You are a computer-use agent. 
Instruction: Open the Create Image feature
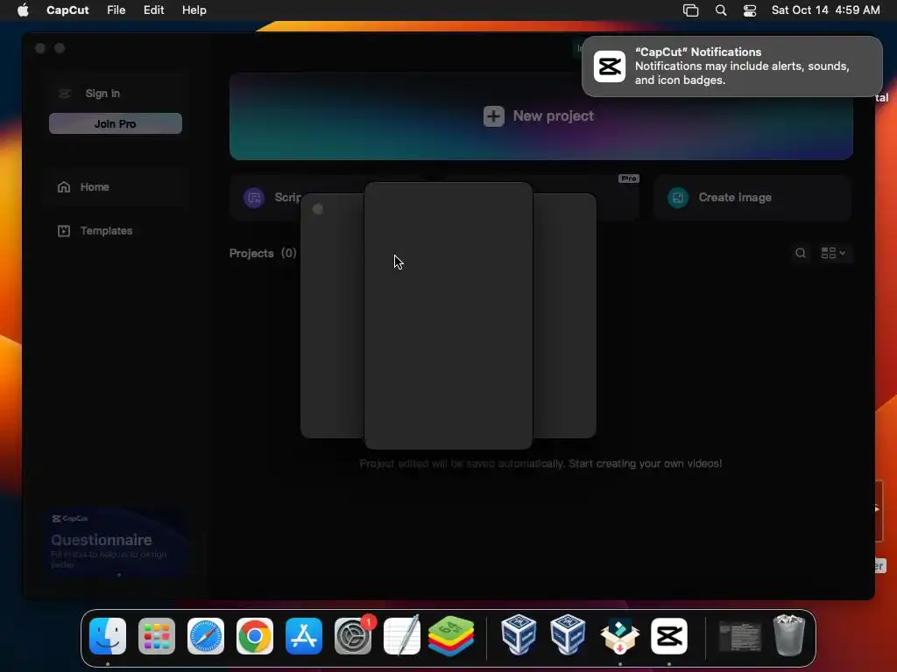click(x=752, y=198)
